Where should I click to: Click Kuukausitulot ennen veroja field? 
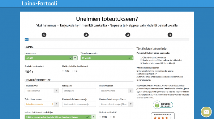pos(79,104)
